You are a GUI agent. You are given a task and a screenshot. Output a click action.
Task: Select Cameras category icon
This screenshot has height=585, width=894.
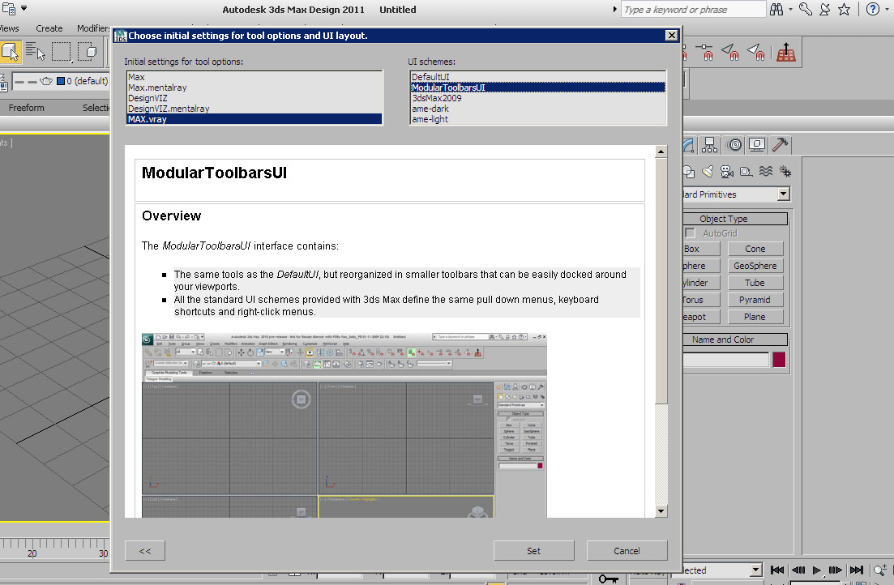coord(726,171)
